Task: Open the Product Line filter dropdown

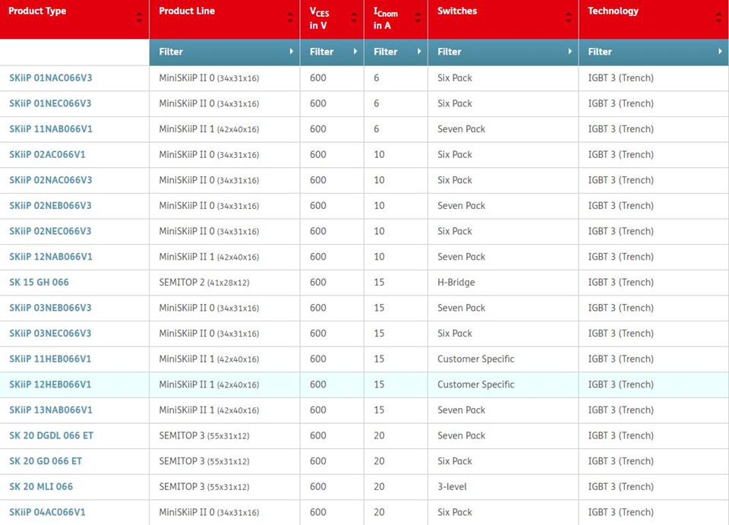Action: tap(225, 52)
